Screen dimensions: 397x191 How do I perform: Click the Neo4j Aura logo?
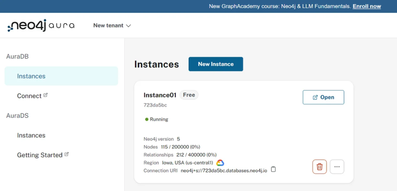pyautogui.click(x=41, y=25)
